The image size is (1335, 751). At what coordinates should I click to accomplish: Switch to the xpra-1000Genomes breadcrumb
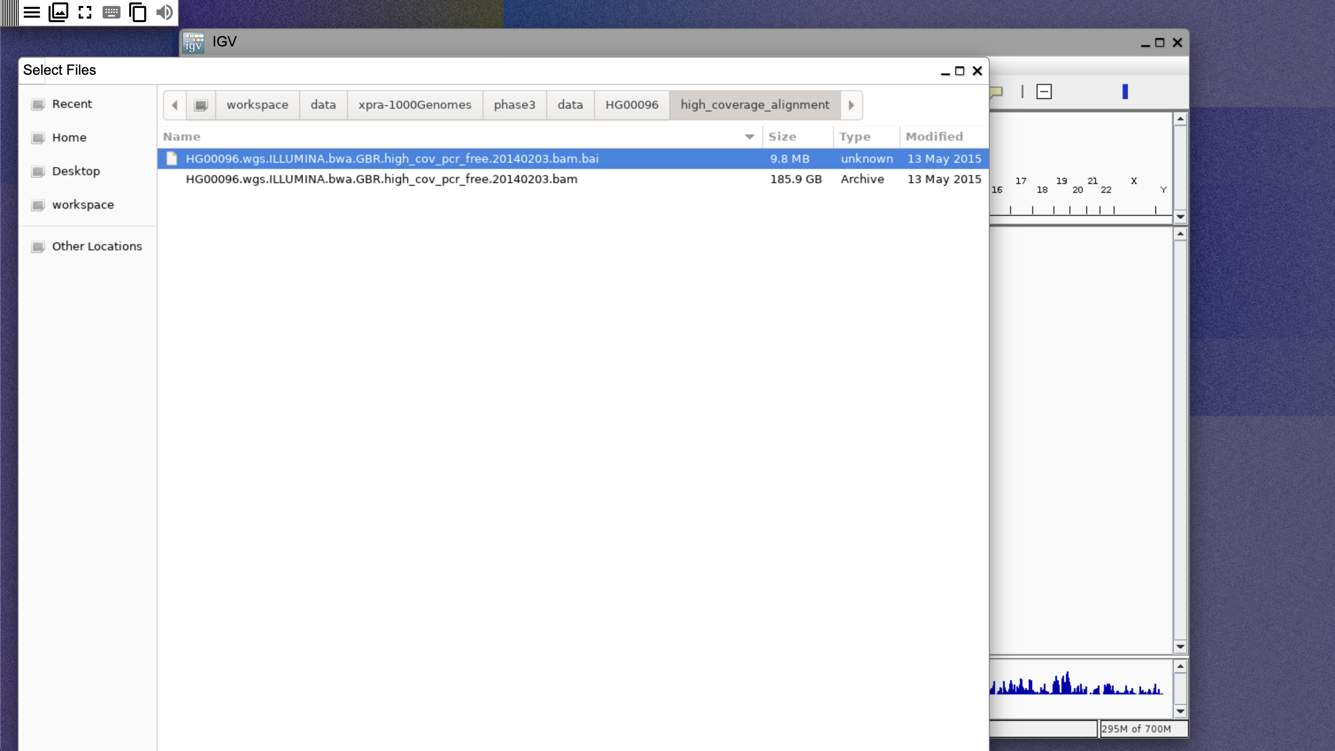(415, 105)
